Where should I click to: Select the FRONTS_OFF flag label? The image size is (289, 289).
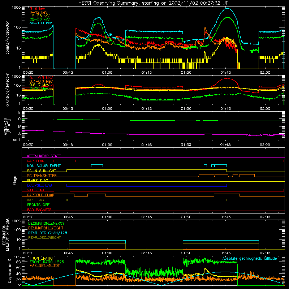click(38, 205)
